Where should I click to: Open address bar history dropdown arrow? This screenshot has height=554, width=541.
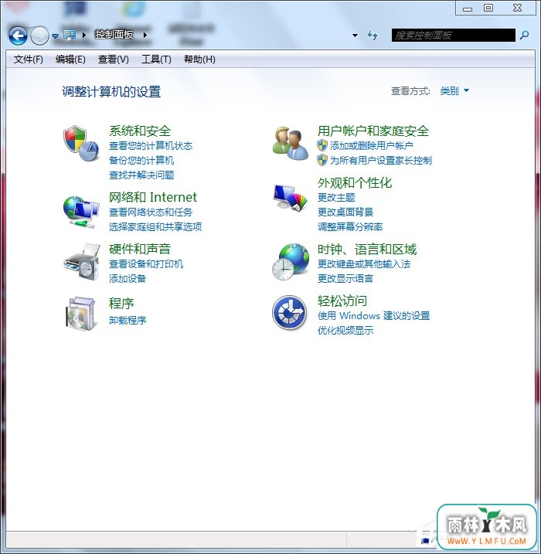(356, 35)
